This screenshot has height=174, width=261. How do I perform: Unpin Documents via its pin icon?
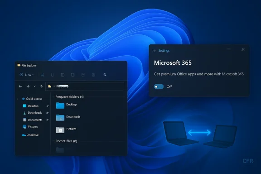[x=48, y=120]
